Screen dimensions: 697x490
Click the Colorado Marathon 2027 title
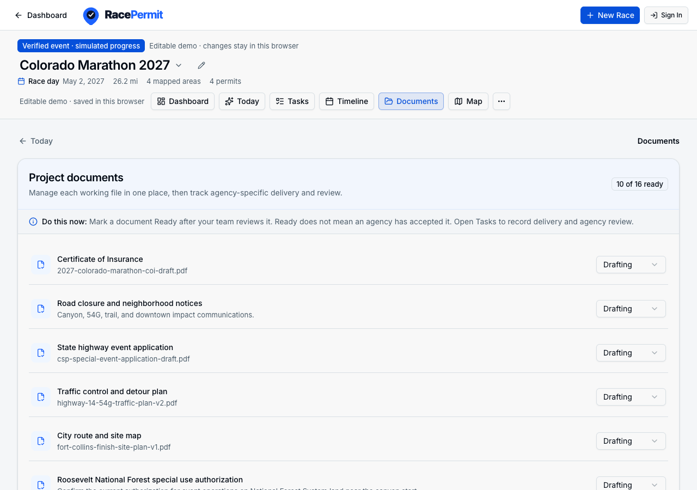click(x=95, y=65)
